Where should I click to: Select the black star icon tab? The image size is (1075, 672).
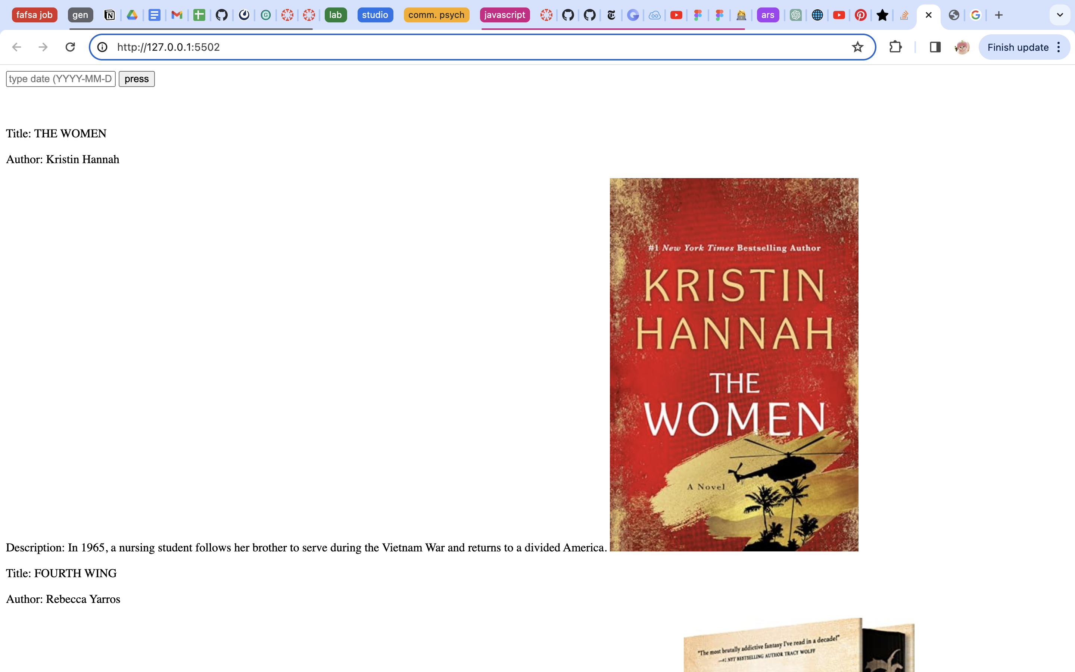coord(882,15)
